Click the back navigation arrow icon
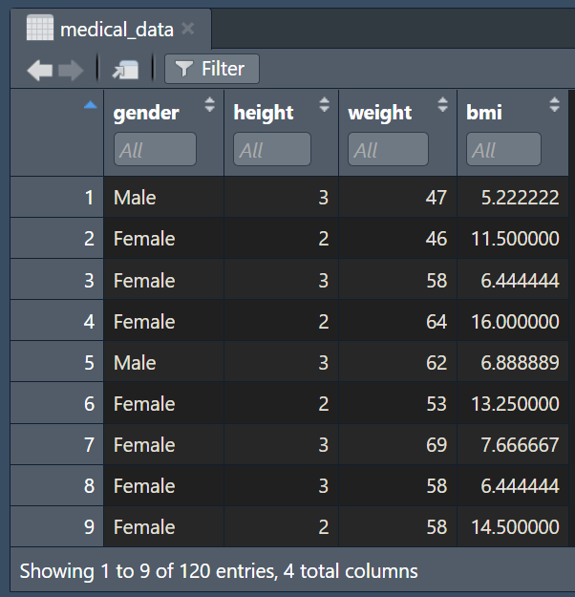Viewport: 575px width, 597px height. coord(40,70)
